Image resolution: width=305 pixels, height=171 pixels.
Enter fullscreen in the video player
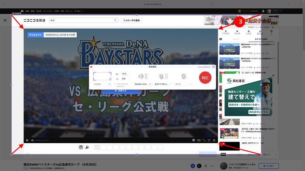coord(204,140)
